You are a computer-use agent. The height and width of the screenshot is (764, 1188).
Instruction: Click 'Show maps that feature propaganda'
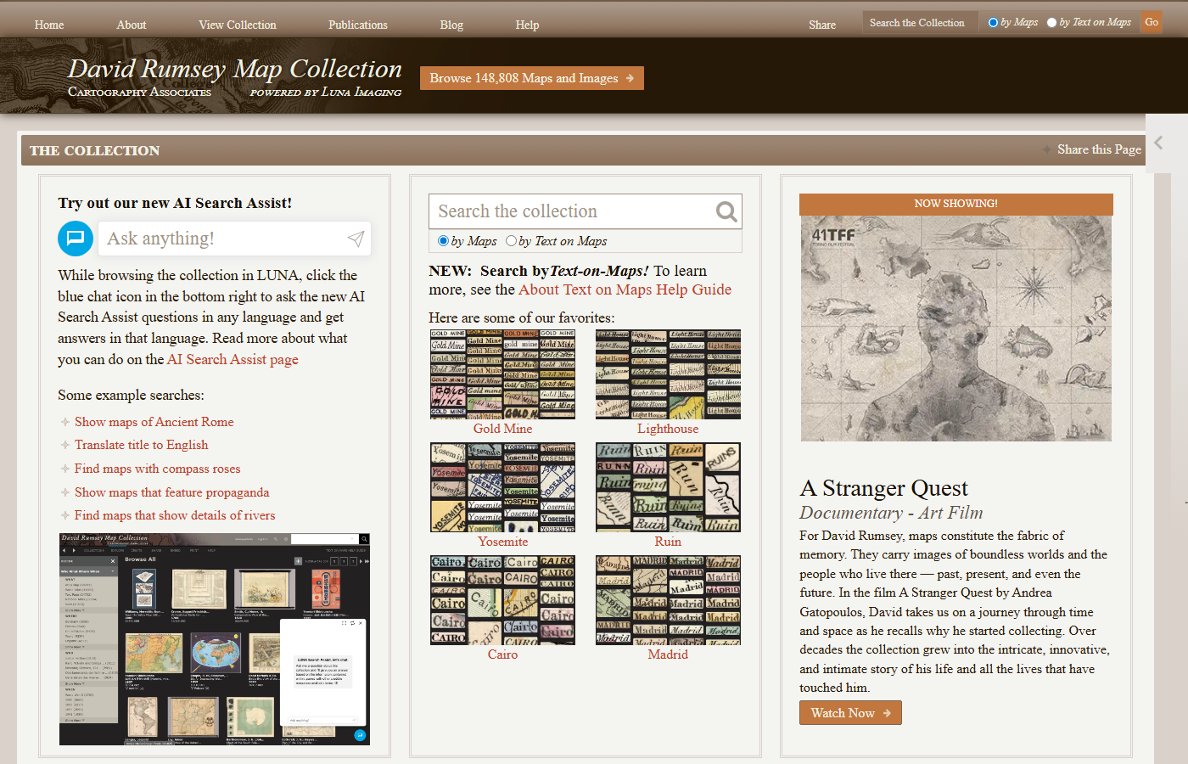point(171,492)
